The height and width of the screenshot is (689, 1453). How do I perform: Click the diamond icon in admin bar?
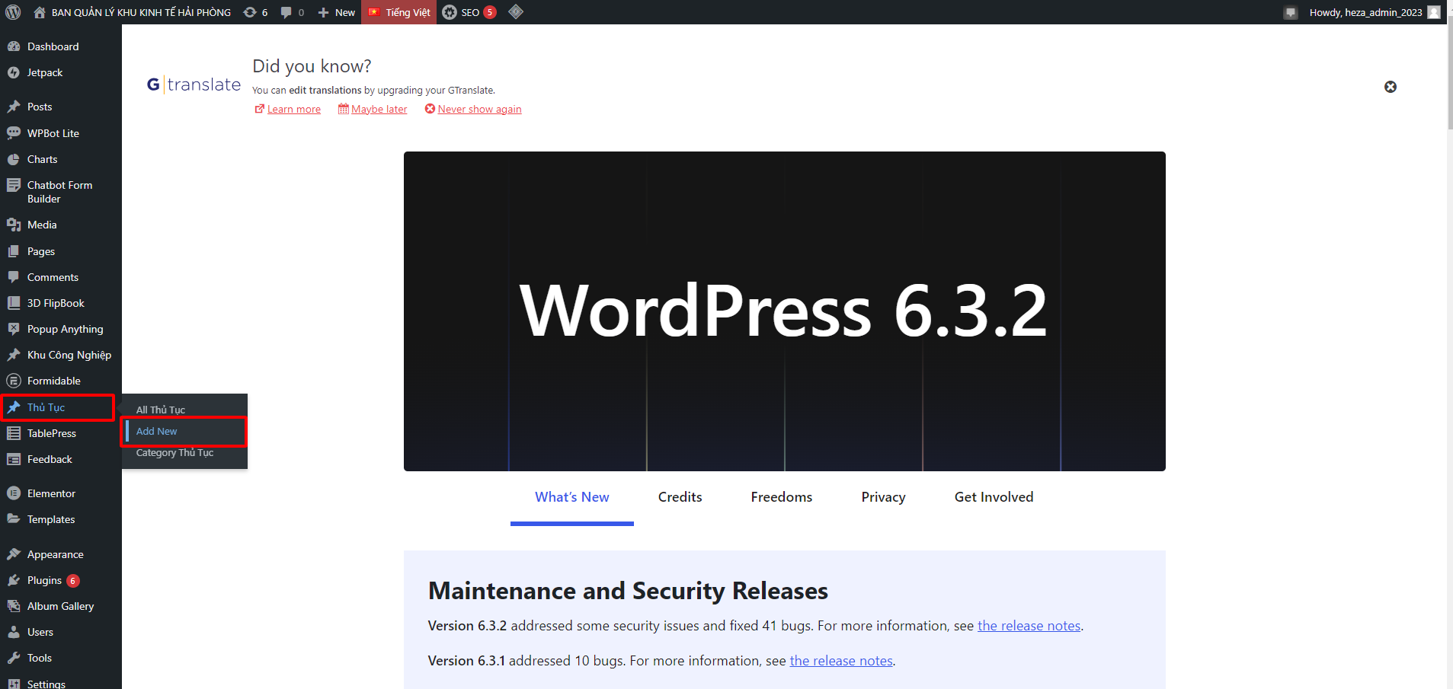[x=516, y=12]
